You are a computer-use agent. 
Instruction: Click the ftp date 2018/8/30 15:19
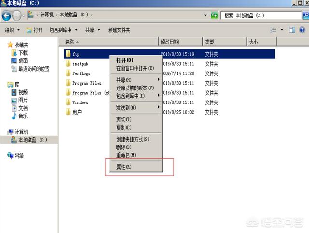[177, 54]
